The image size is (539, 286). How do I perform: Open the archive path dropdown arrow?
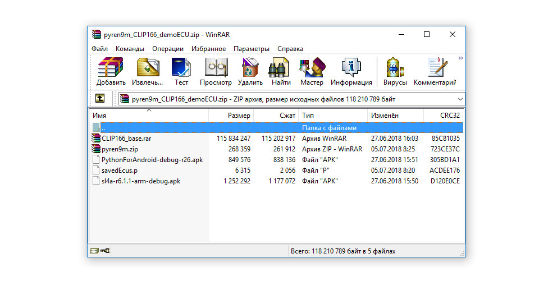click(460, 99)
